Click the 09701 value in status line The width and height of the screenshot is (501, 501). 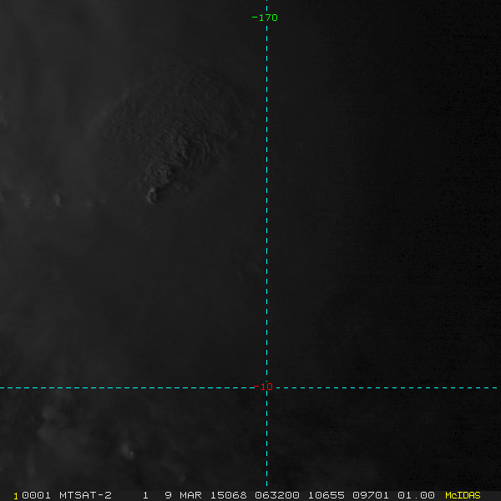pyautogui.click(x=371, y=495)
